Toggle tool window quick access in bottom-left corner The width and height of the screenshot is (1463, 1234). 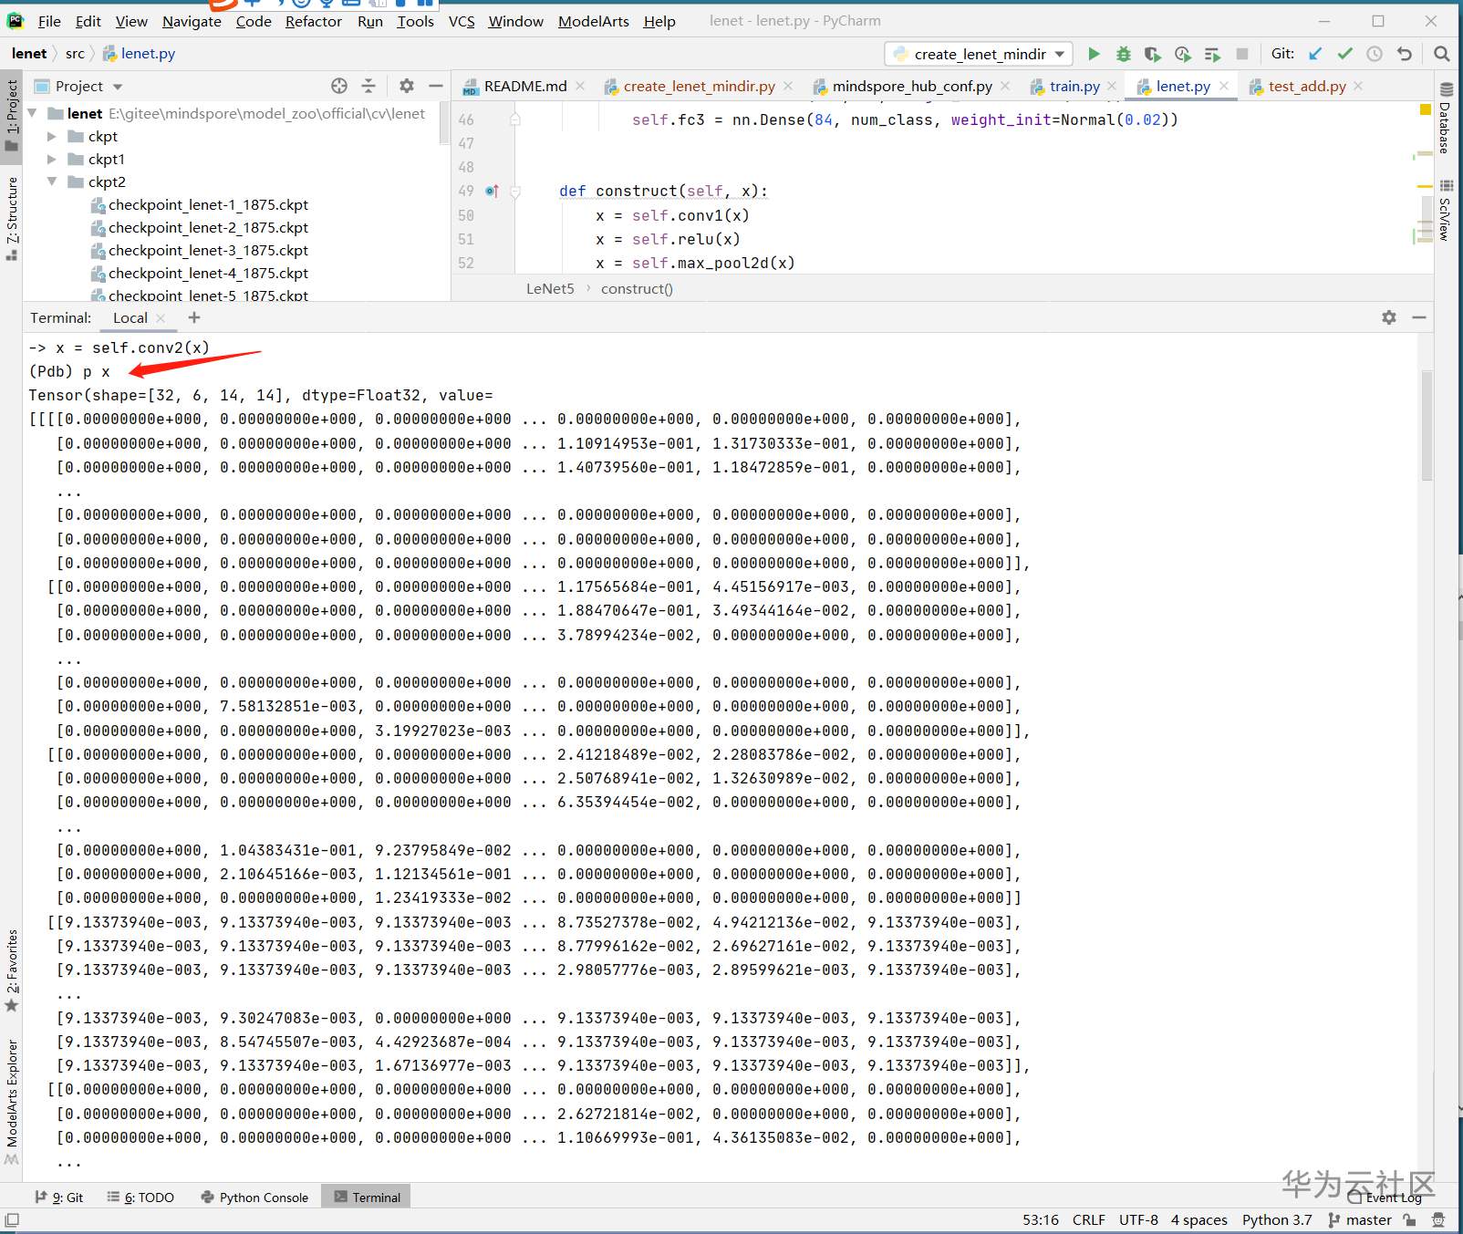point(12,1220)
